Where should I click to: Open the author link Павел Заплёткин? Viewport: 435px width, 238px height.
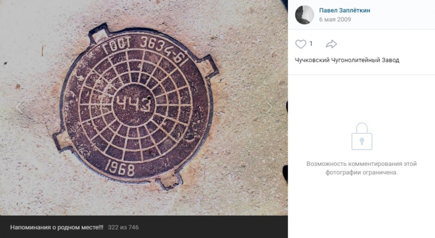(345, 10)
